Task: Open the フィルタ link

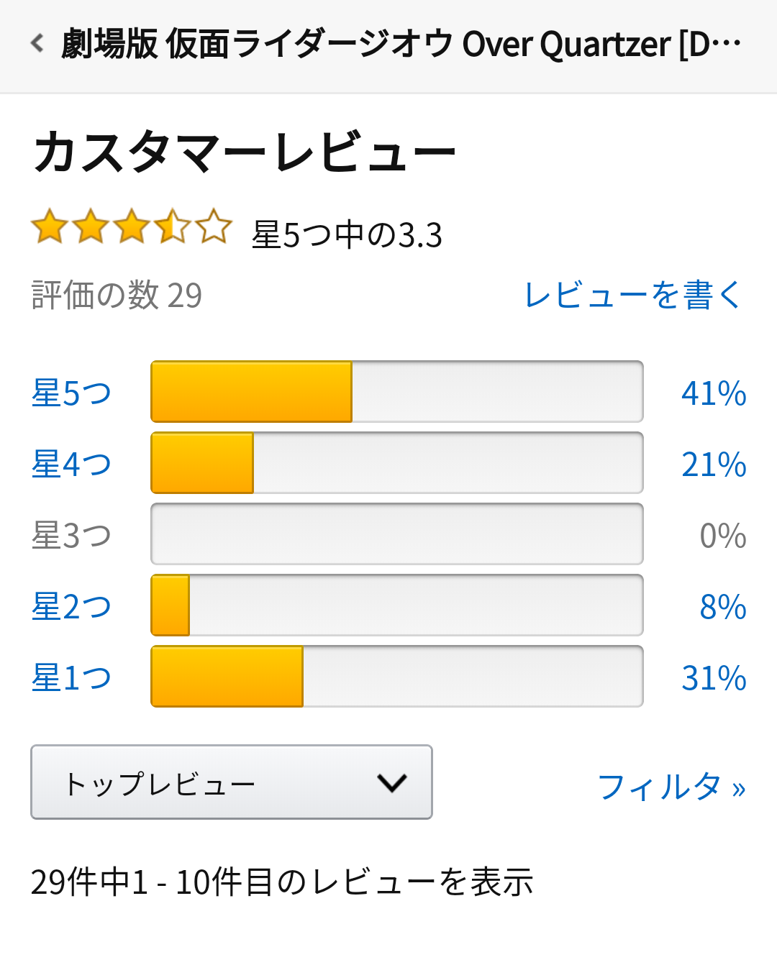Action: click(x=671, y=787)
